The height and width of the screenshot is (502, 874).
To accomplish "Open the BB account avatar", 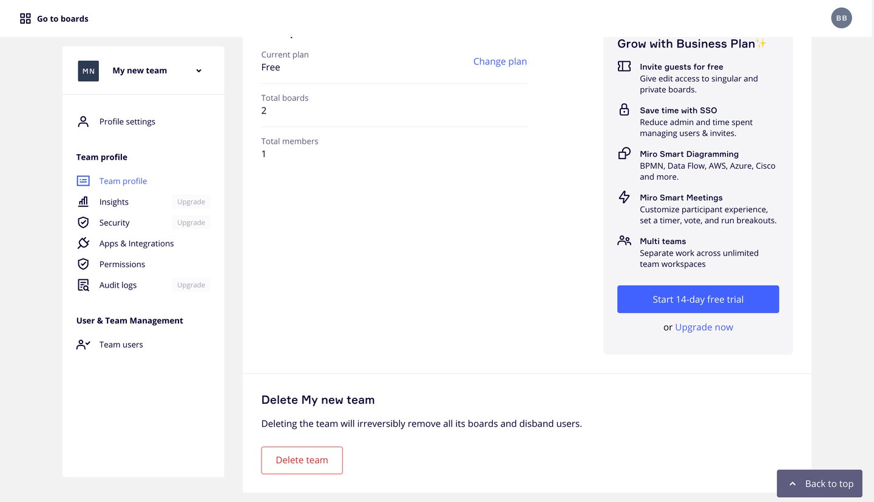I will pyautogui.click(x=841, y=18).
